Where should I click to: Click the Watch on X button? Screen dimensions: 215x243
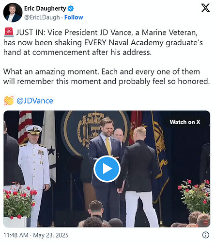(185, 122)
